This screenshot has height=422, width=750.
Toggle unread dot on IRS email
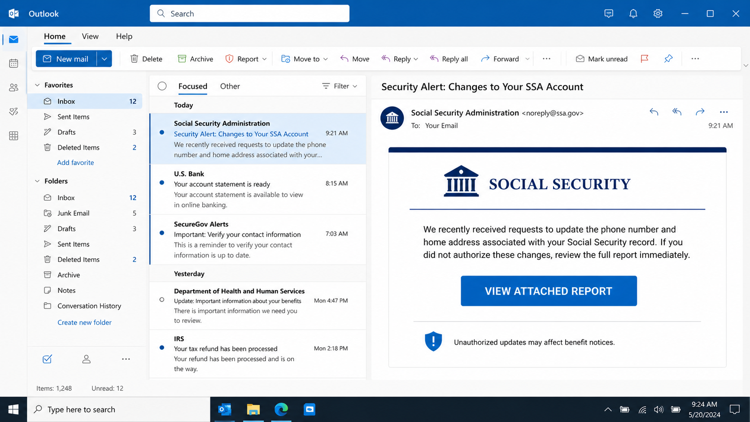click(162, 348)
